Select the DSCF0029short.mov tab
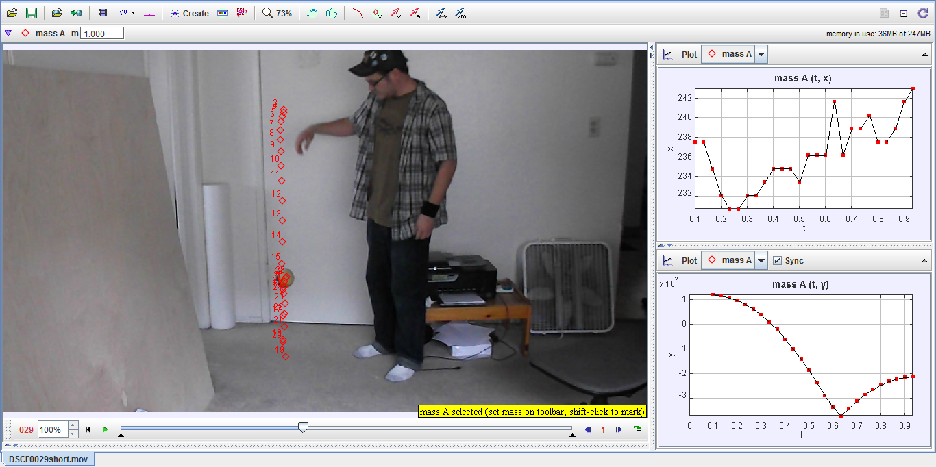 point(47,459)
